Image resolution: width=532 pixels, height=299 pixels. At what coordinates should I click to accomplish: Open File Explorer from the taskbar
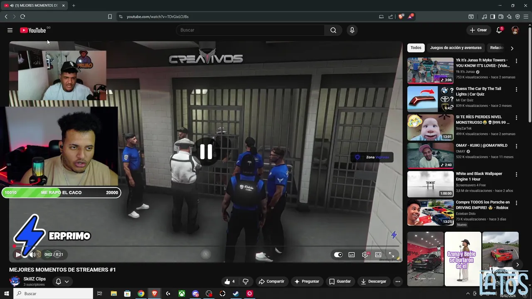click(x=114, y=294)
